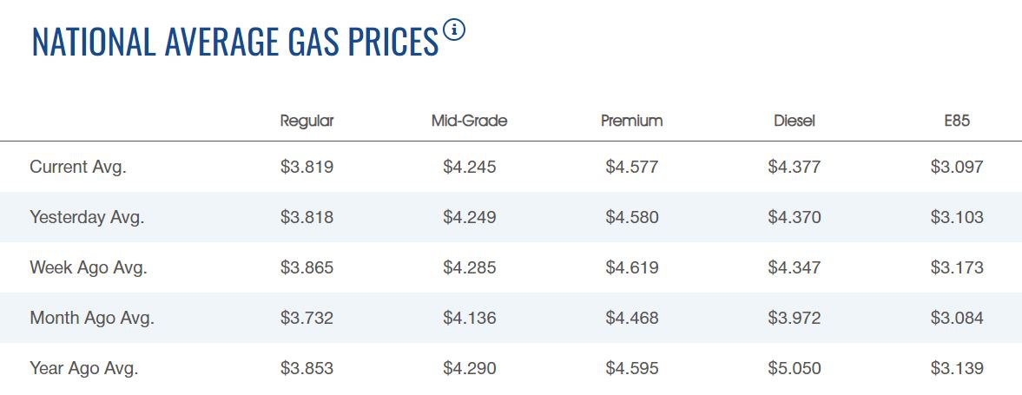This screenshot has height=395, width=1022.
Task: Click the Week Ago Avg. row label
Action: [89, 267]
